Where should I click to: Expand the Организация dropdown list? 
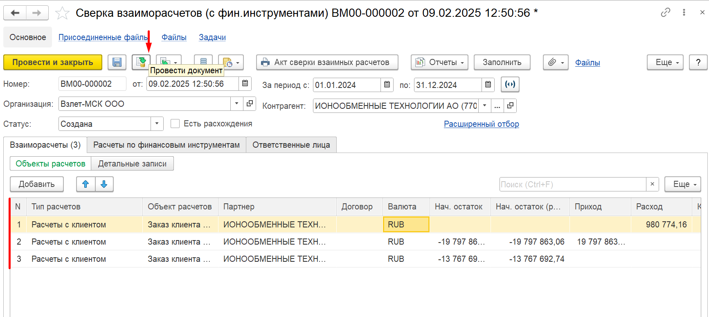(x=236, y=103)
